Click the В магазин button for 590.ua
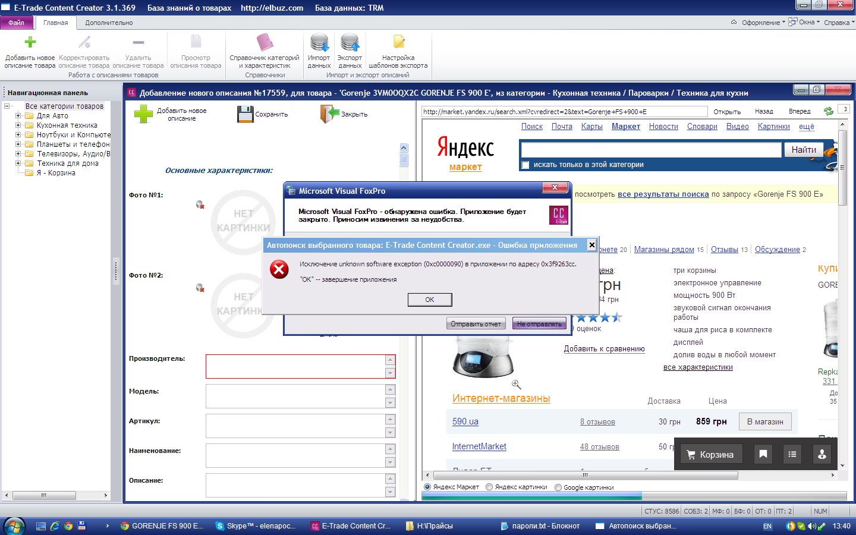The height and width of the screenshot is (535, 856). pos(765,421)
